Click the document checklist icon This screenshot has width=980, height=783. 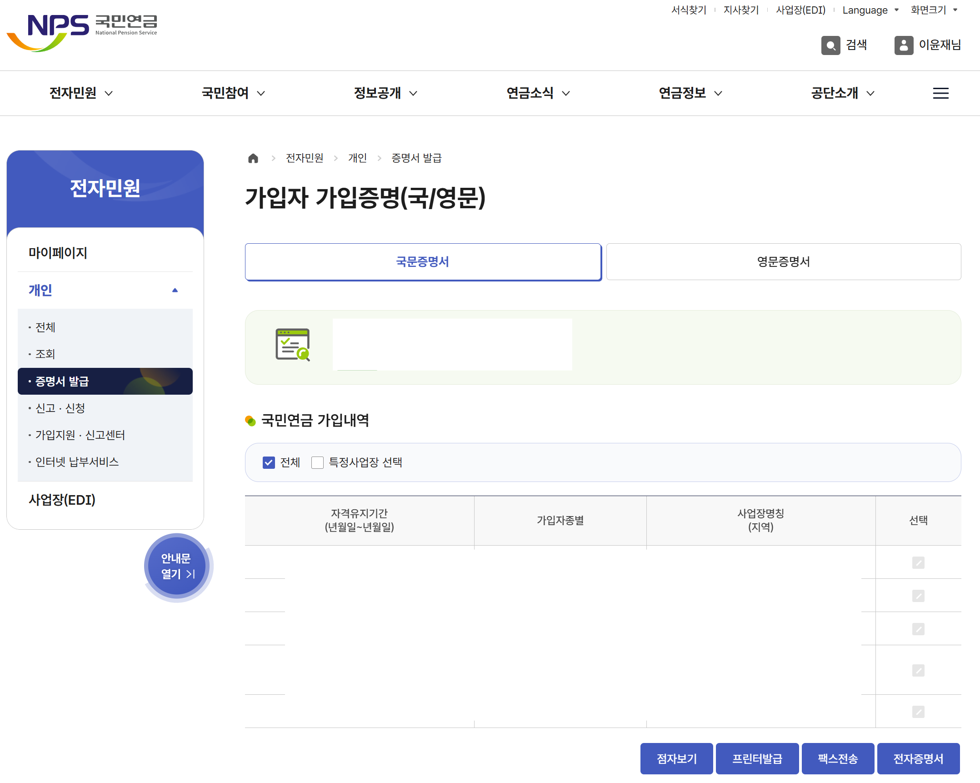click(293, 345)
